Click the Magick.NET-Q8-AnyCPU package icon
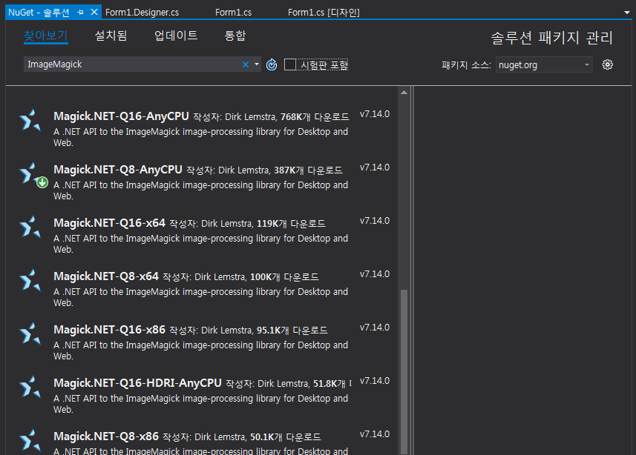Viewport: 636px width, 455px height. (x=29, y=173)
